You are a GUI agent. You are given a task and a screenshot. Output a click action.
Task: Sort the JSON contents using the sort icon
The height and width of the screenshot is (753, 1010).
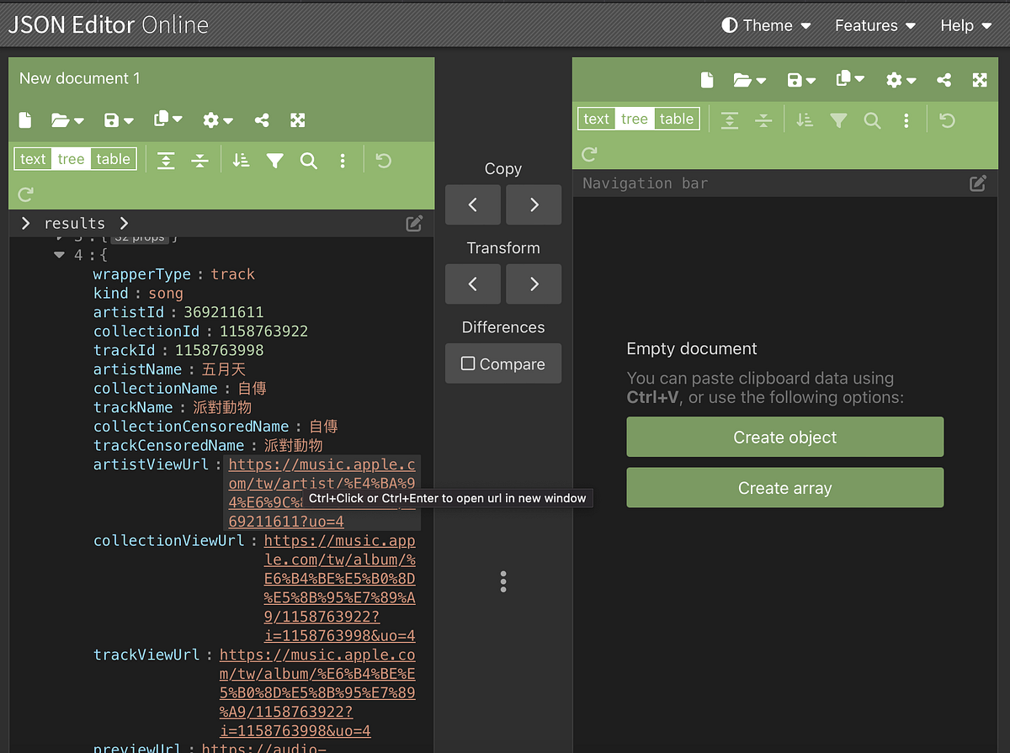241,160
